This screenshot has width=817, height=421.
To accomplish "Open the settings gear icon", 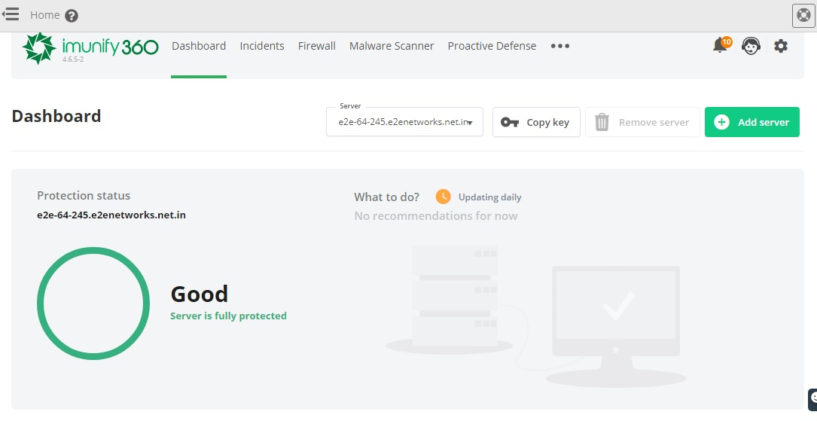I will pyautogui.click(x=781, y=46).
